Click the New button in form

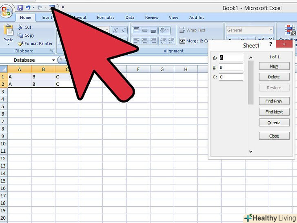274,66
